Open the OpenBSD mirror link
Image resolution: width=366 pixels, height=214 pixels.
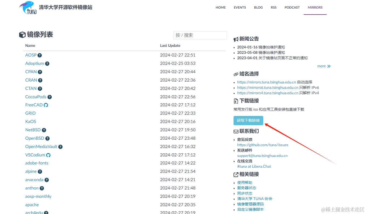(35, 138)
